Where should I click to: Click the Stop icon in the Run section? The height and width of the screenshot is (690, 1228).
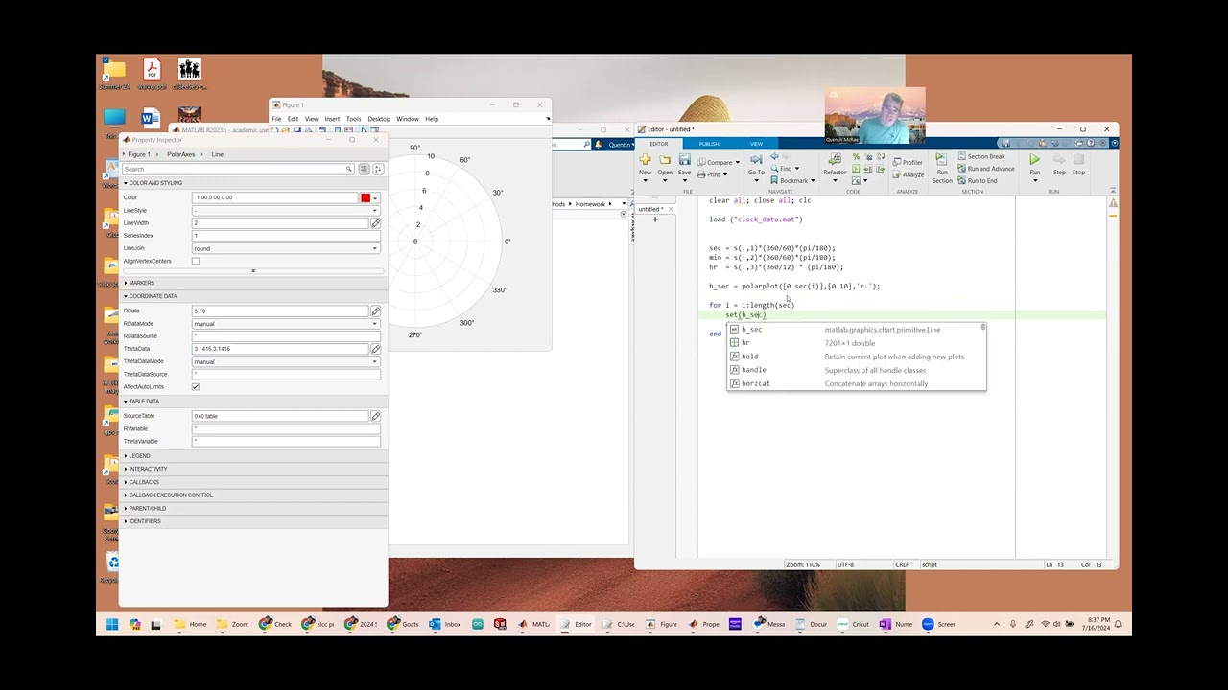tap(1078, 160)
